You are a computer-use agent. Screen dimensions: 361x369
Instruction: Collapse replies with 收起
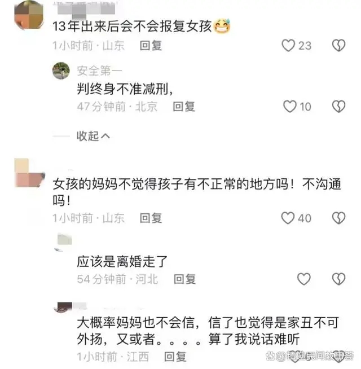coord(93,136)
